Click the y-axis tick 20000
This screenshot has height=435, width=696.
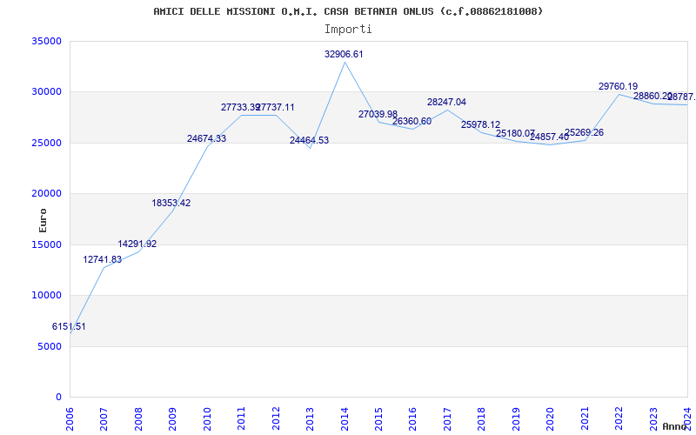click(x=46, y=193)
